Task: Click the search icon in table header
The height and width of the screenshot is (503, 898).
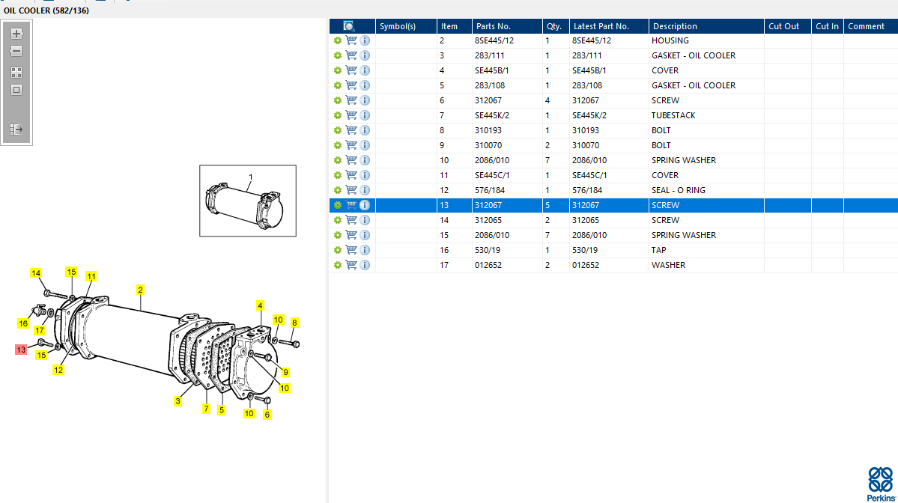Action: [349, 26]
